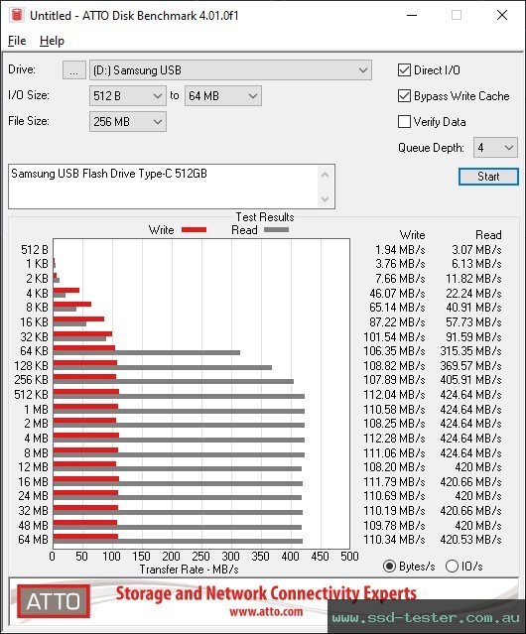Open the Queue Depth dropdown

pos(495,148)
